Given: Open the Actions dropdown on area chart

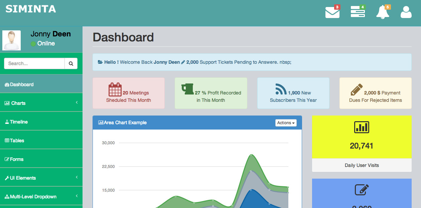Looking at the screenshot, I should (x=286, y=123).
